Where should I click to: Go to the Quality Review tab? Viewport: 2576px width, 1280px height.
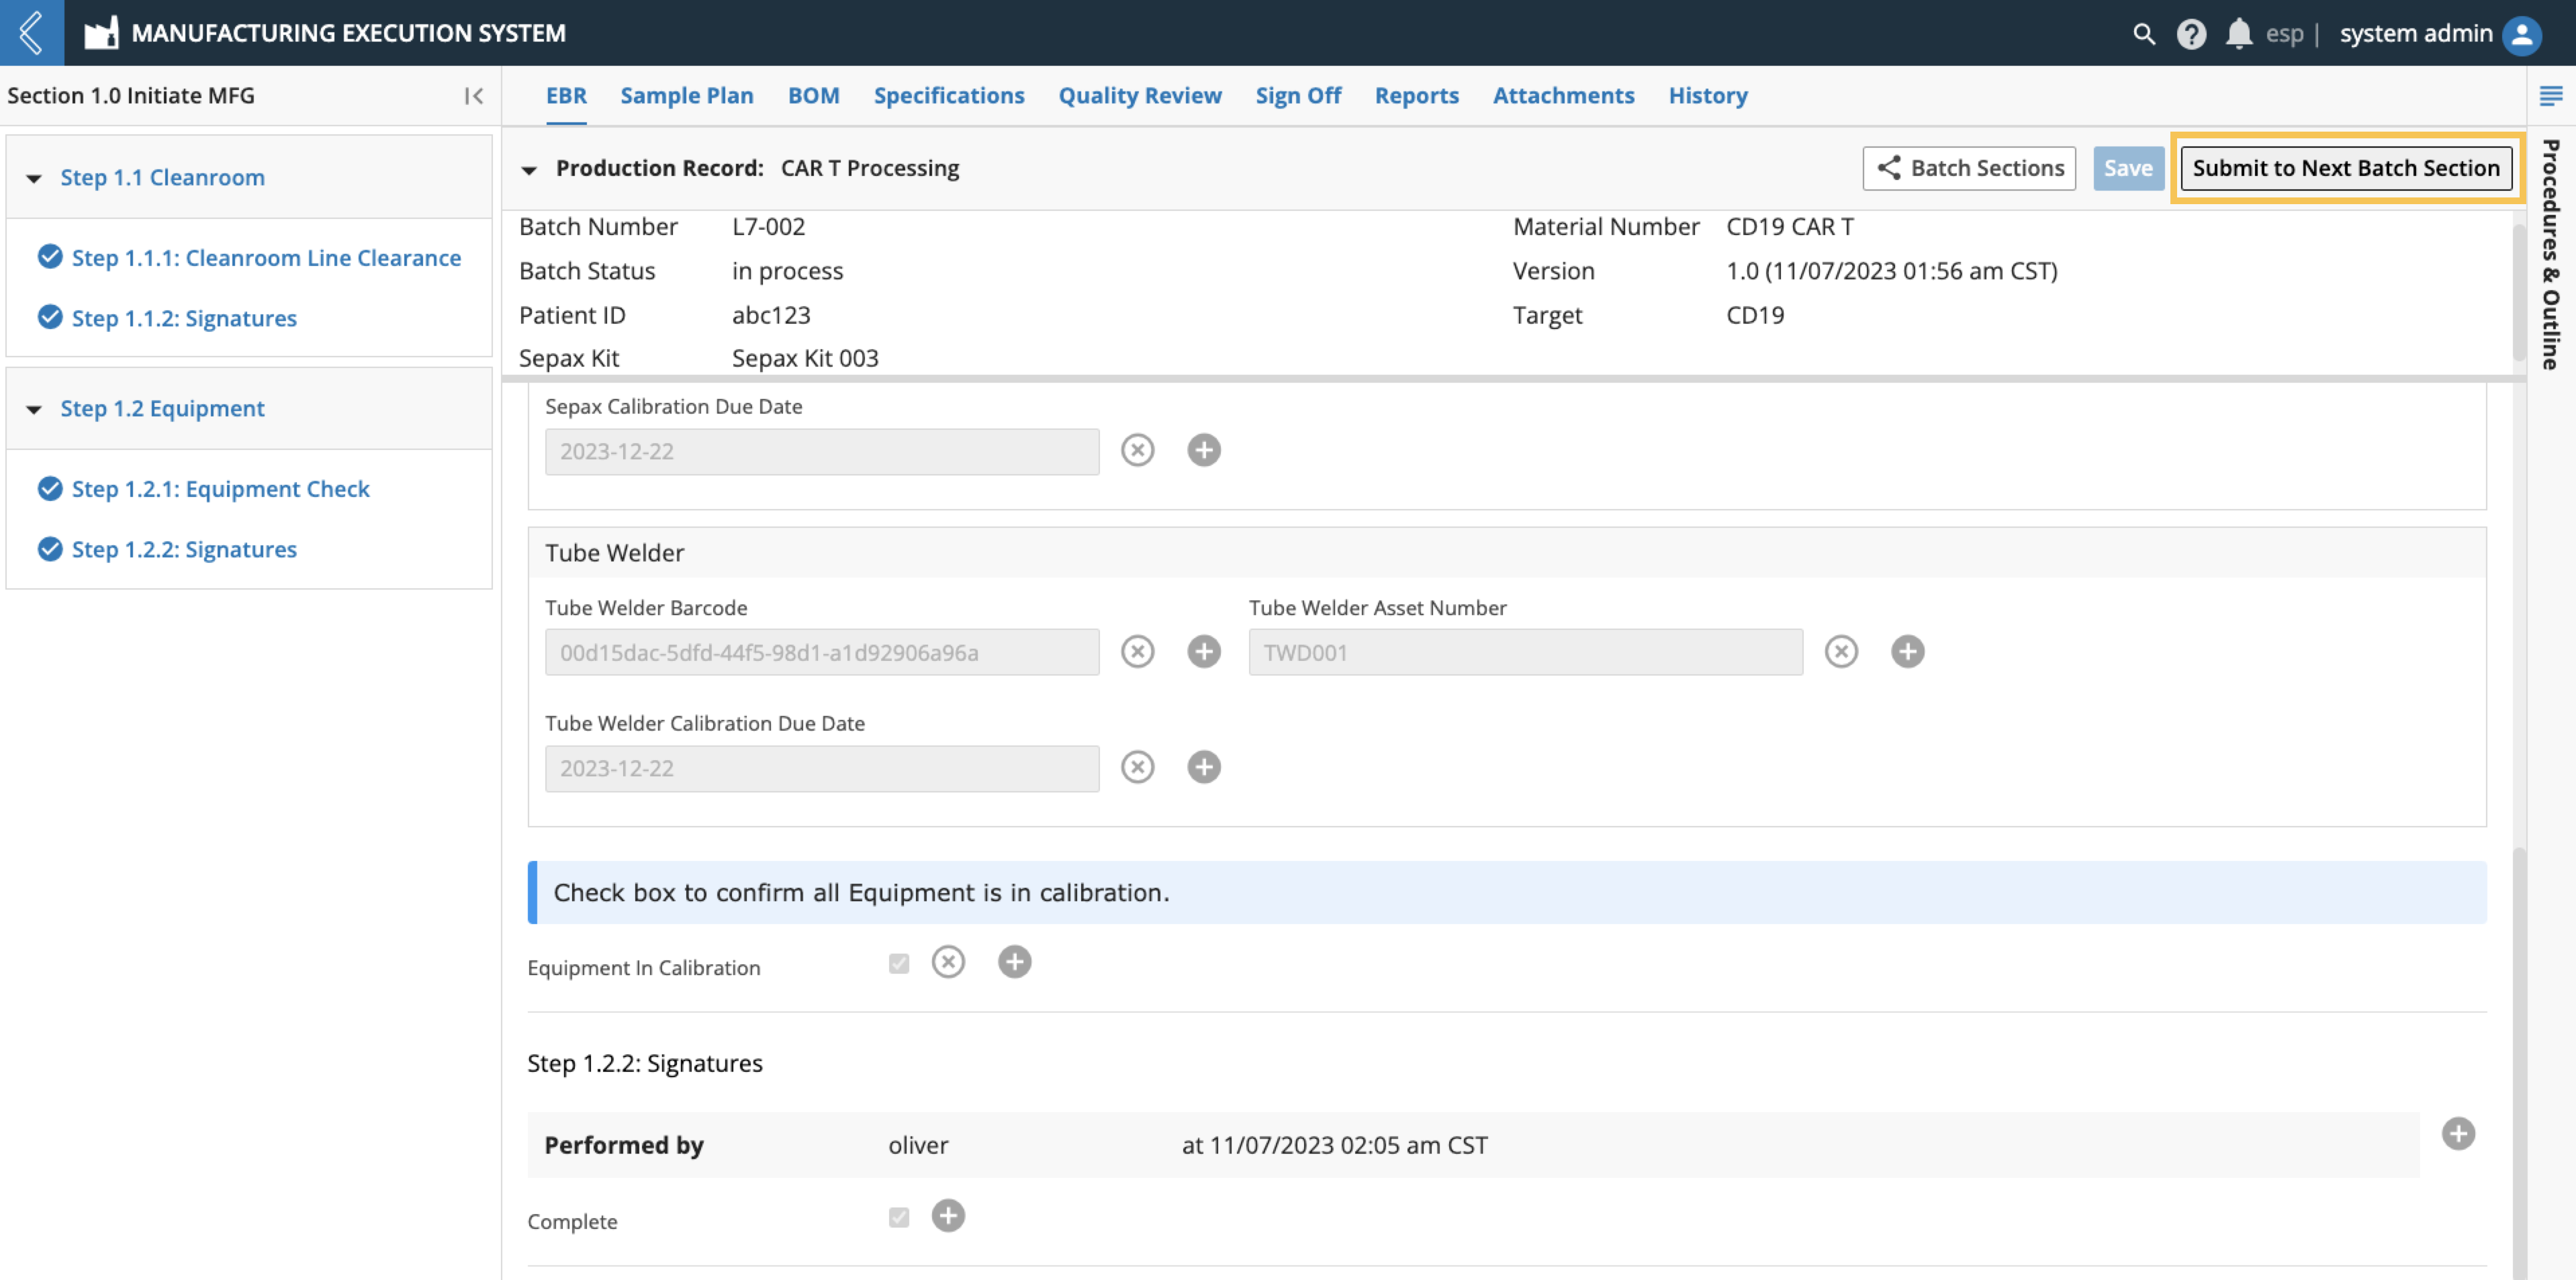1139,96
